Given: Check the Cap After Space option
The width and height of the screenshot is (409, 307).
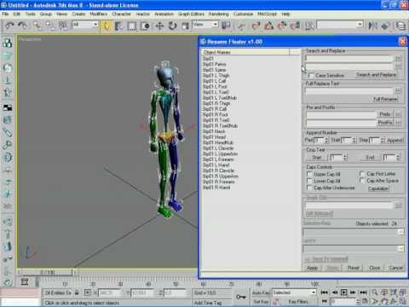Looking at the screenshot, I should pyautogui.click(x=362, y=181).
